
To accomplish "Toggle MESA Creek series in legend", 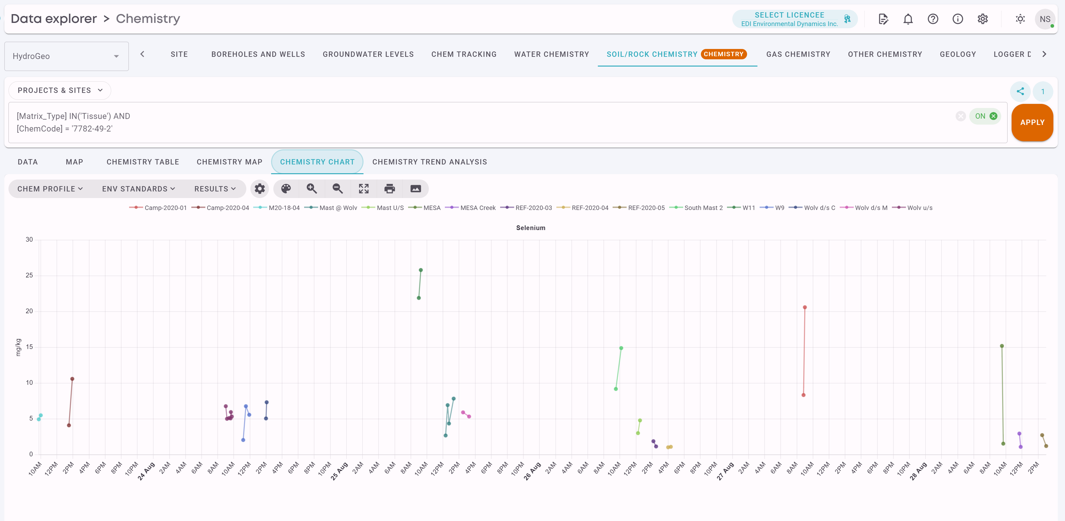I will 478,208.
